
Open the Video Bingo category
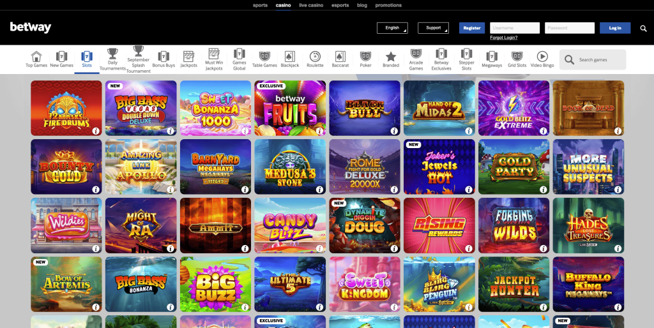542,59
